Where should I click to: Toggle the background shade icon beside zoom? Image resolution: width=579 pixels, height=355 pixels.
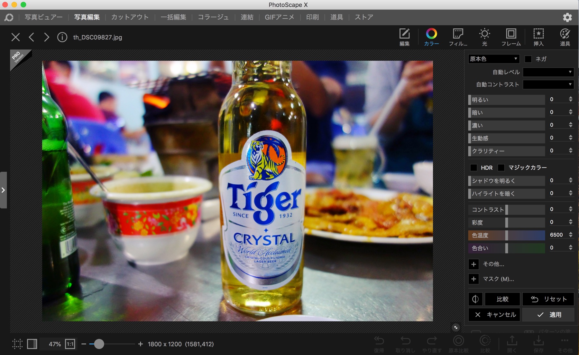(x=32, y=344)
